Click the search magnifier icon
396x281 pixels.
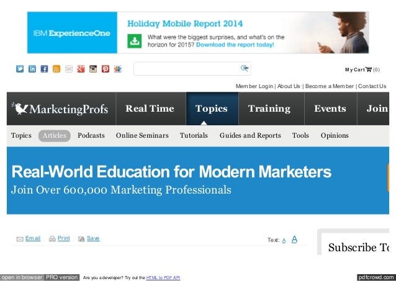point(245,68)
